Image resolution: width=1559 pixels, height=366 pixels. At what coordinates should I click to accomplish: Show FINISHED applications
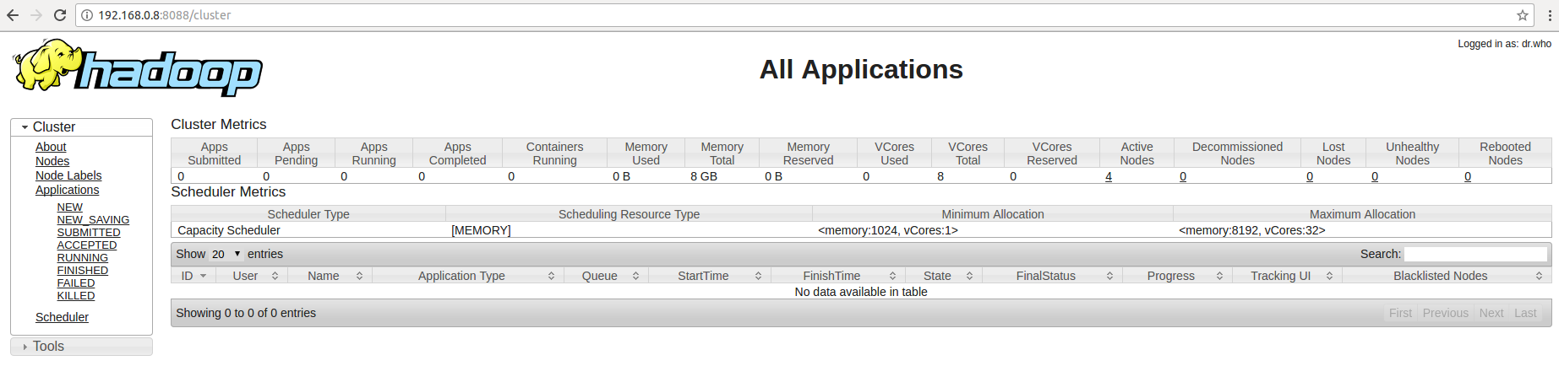pyautogui.click(x=82, y=271)
